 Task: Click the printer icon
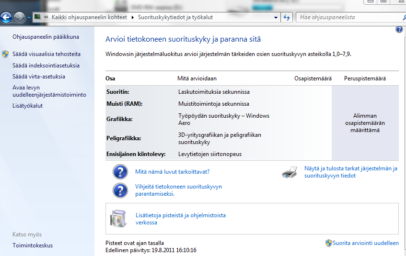290,172
